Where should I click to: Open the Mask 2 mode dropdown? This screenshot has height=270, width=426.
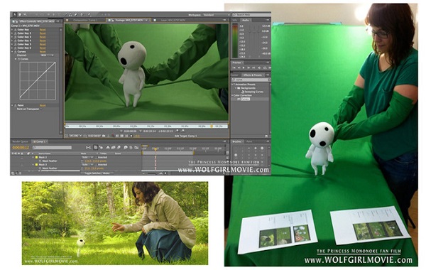(88, 157)
